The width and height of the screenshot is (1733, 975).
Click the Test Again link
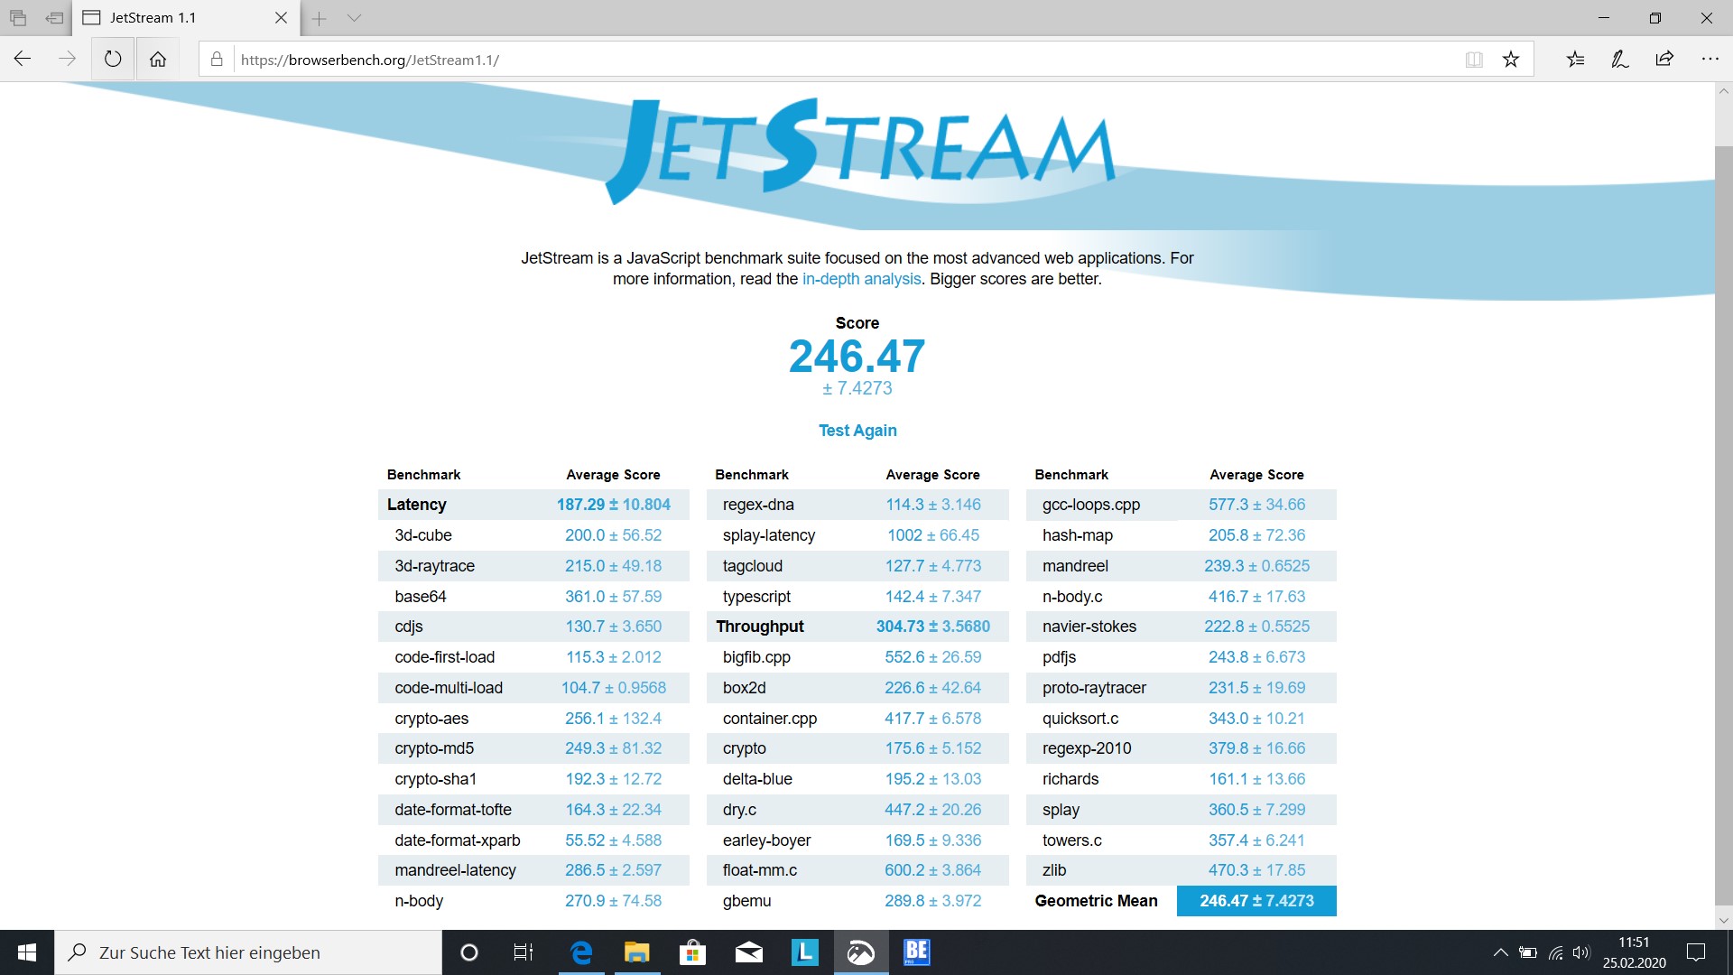[857, 431]
